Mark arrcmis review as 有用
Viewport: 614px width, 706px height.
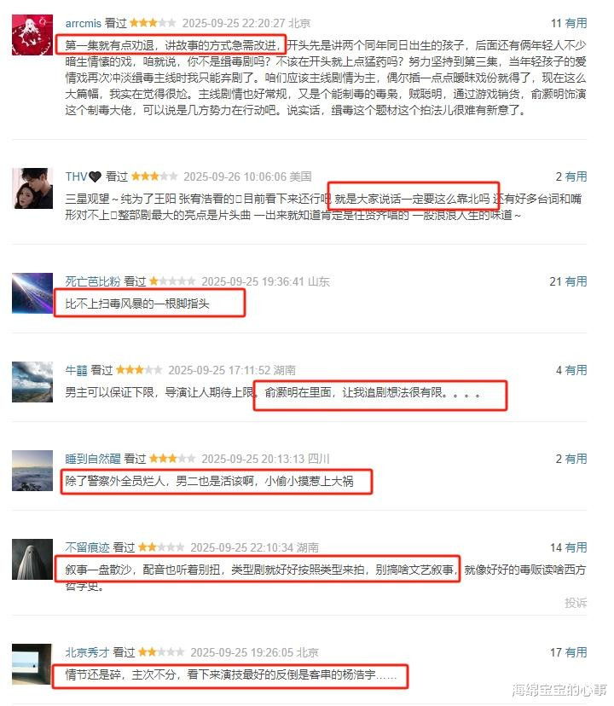tap(576, 23)
